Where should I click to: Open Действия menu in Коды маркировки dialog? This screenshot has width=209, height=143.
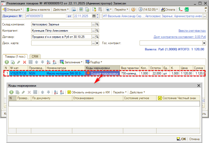click(x=137, y=92)
